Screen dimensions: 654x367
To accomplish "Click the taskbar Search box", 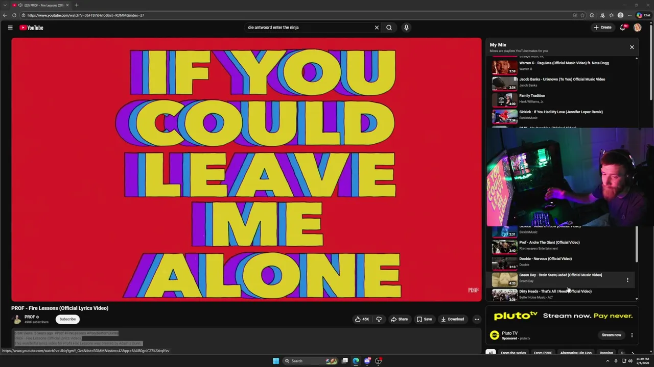I will click(x=310, y=361).
